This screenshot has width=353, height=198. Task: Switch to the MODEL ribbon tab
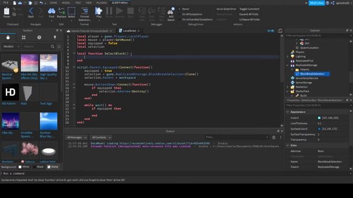pos(66,3)
